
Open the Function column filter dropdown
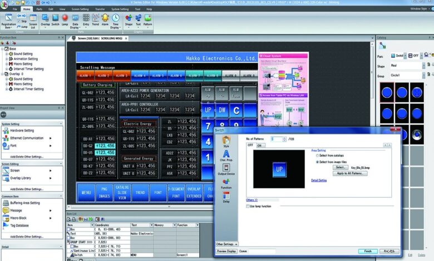point(198,225)
